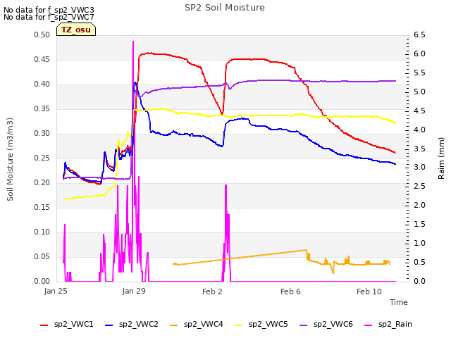The width and height of the screenshot is (451, 338).
Task: Click the 6.5 right axis tick label
Action: point(419,35)
